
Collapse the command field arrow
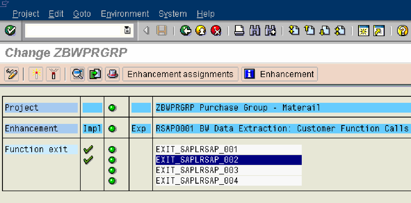point(147,31)
